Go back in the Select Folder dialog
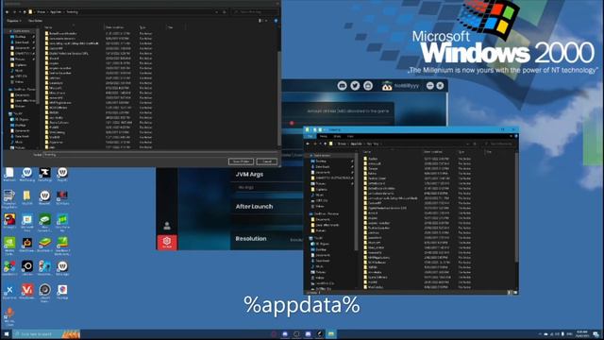Image resolution: width=604 pixels, height=340 pixels. point(8,12)
